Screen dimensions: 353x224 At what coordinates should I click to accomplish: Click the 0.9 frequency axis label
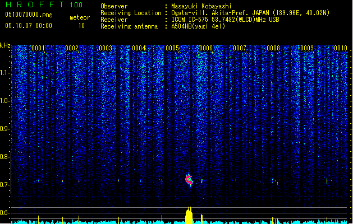(4, 129)
